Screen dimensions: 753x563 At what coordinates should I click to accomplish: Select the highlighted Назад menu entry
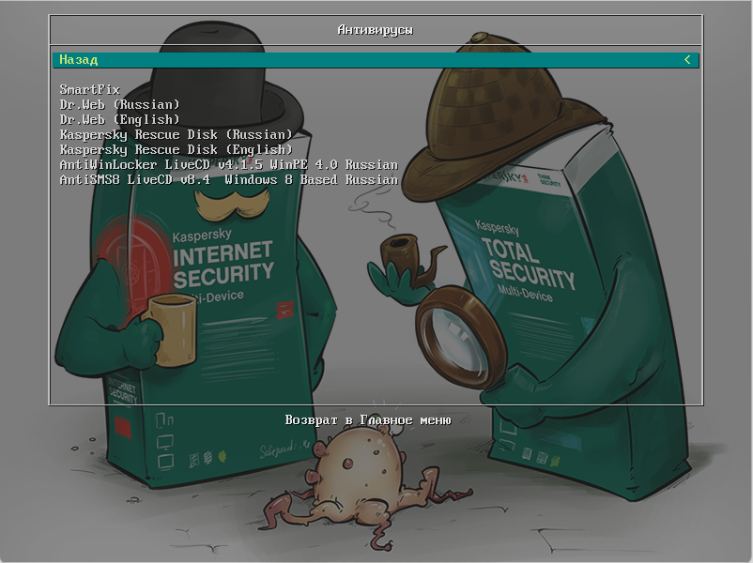(79, 60)
